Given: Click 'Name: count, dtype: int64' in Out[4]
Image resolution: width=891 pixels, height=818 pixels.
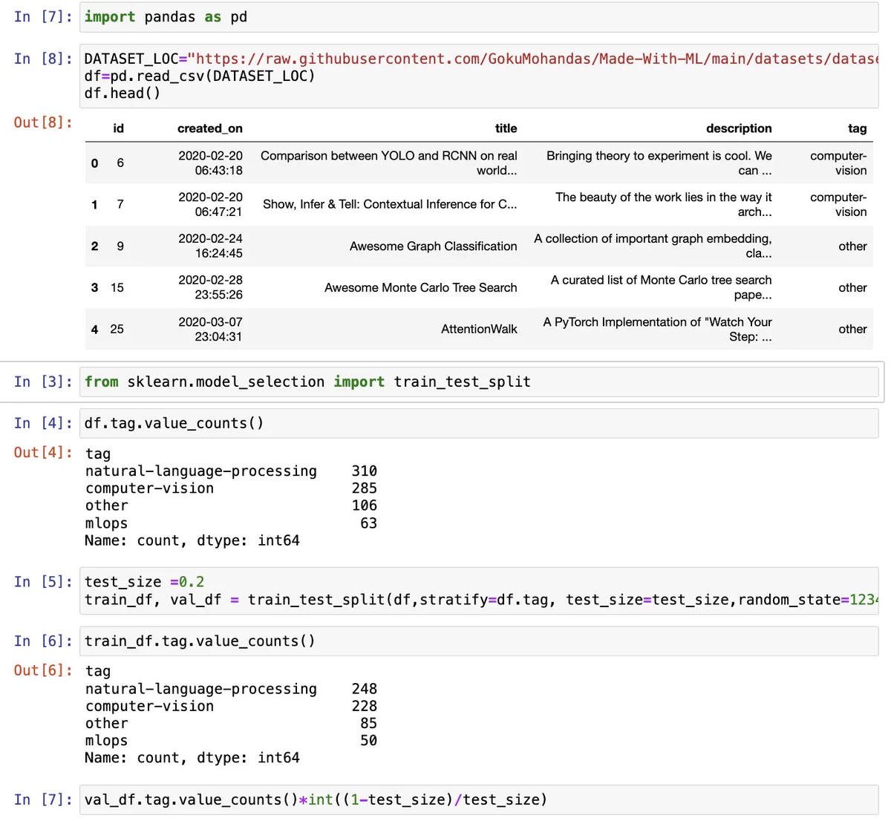Looking at the screenshot, I should 192,540.
